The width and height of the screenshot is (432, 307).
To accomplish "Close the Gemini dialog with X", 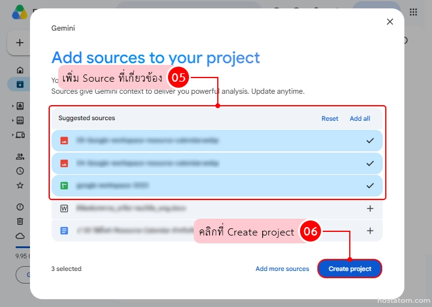I will pyautogui.click(x=389, y=22).
